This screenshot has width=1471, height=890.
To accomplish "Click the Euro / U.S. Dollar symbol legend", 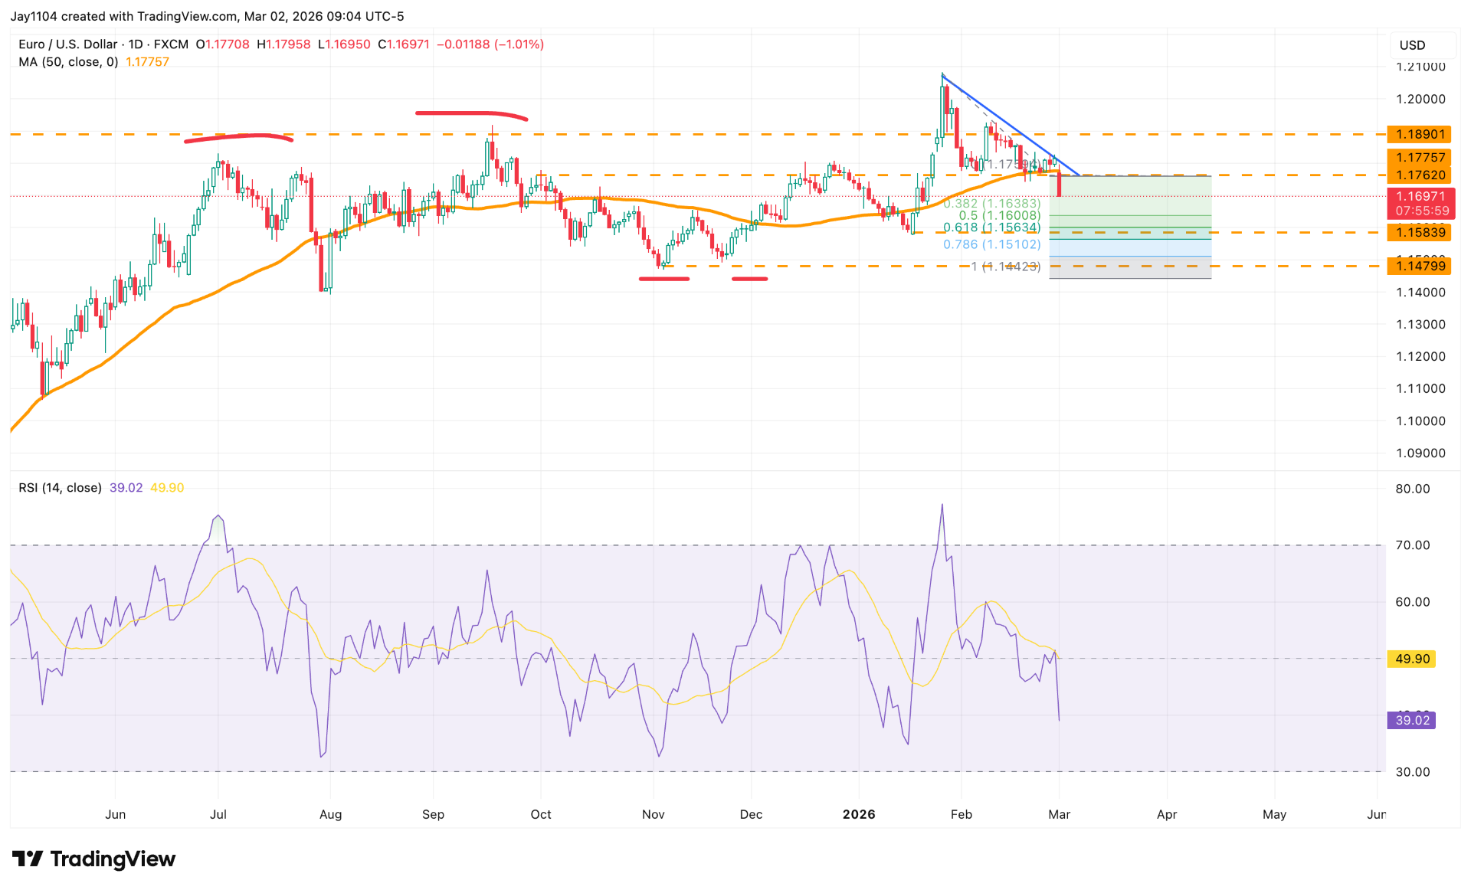I will (69, 44).
